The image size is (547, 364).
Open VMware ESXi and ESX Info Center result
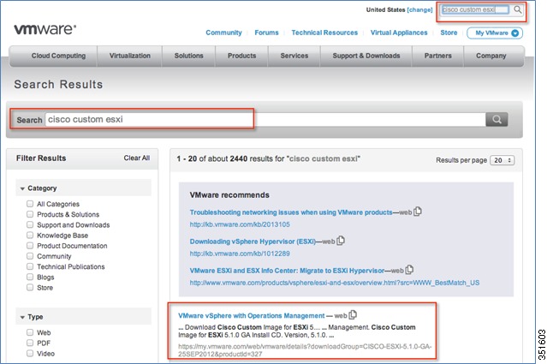coord(287,271)
